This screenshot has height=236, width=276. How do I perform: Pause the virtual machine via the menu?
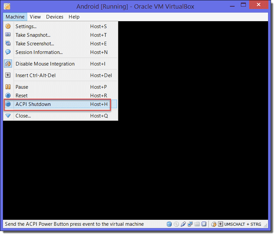coord(61,87)
